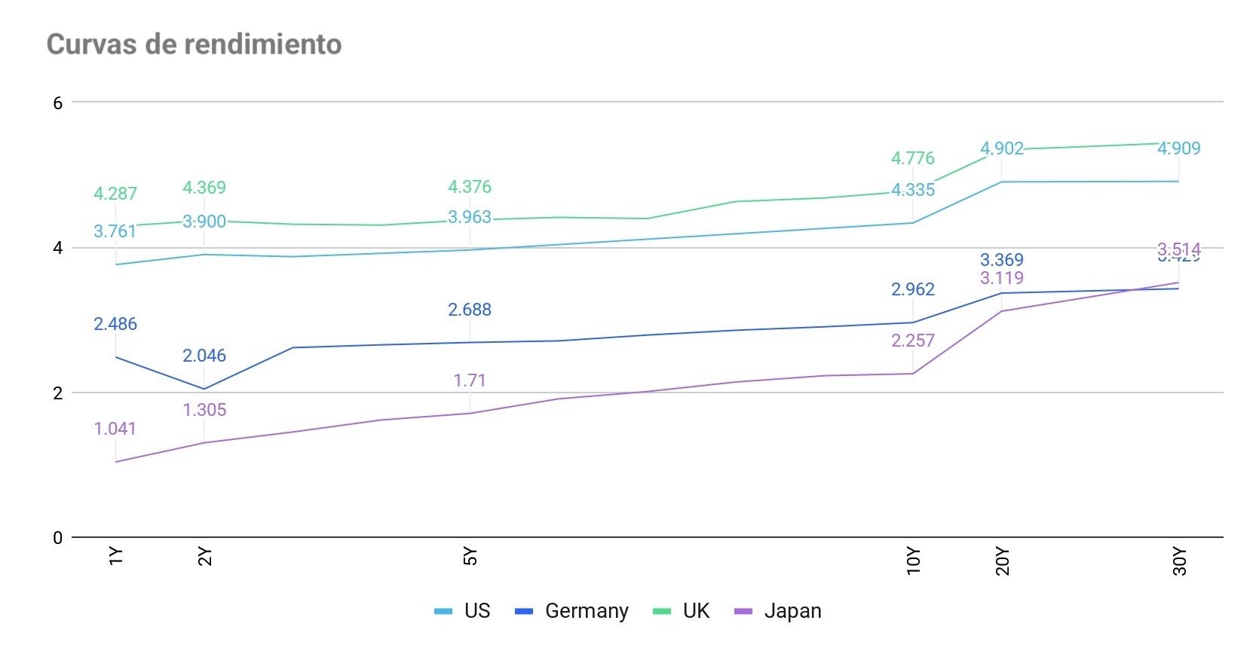This screenshot has height=657, width=1256.
Task: Click the y-axis value 6 label
Action: click(58, 103)
